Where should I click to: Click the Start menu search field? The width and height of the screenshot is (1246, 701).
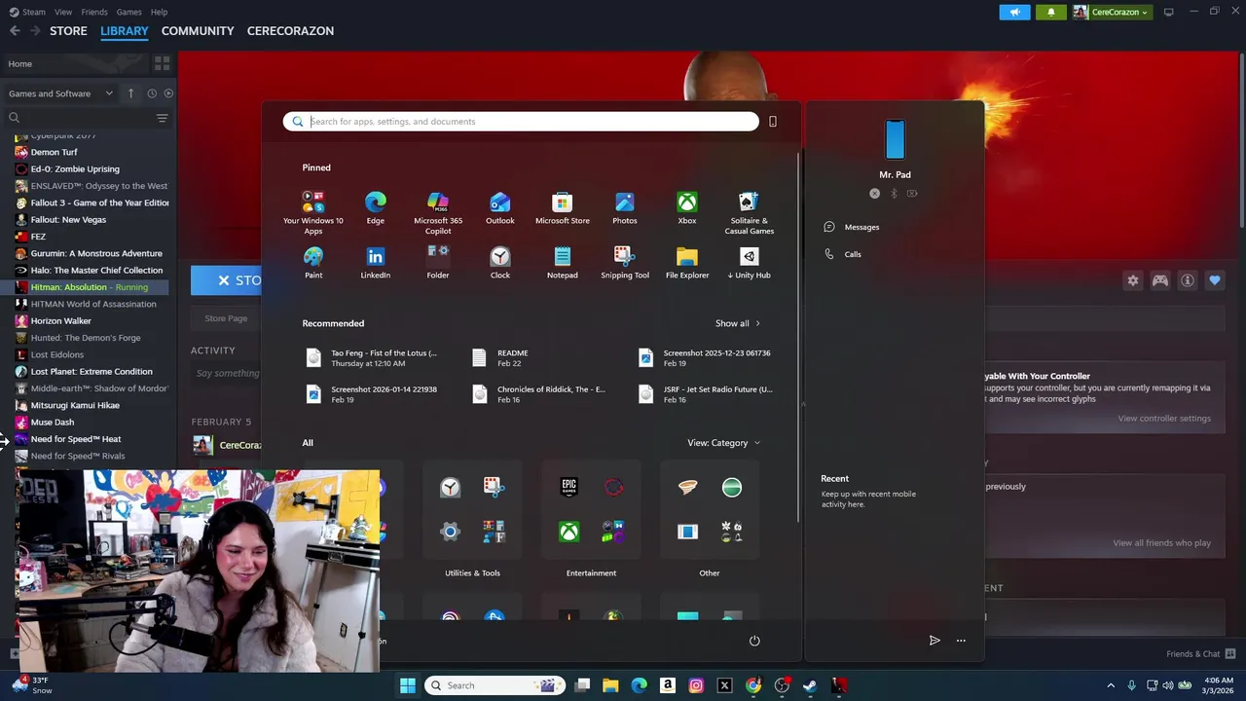[521, 122]
